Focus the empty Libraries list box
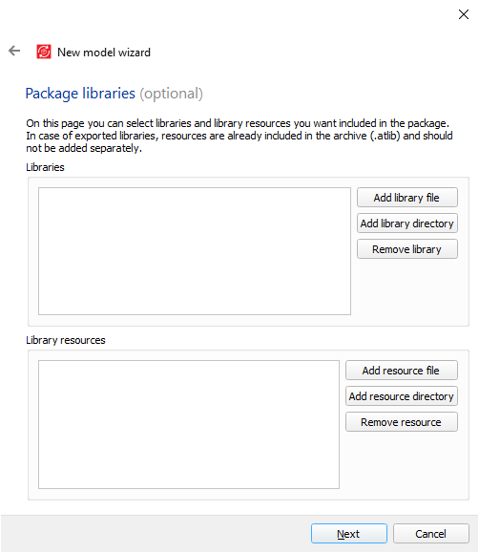The image size is (479, 553). pyautogui.click(x=195, y=251)
